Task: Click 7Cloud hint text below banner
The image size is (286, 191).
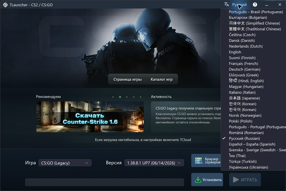Action: tap(143, 140)
